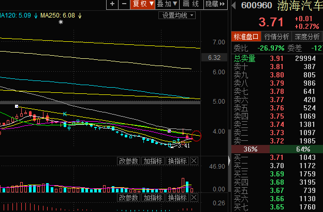Open the 复权 dropdown menu
Viewport: 323px width, 212px height.
pos(143,4)
